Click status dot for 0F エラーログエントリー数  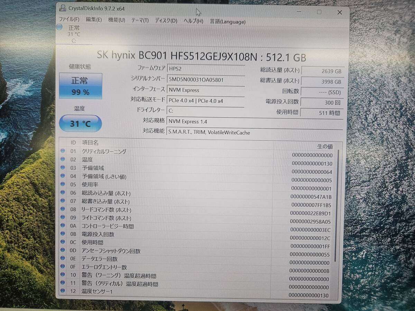[63, 266]
